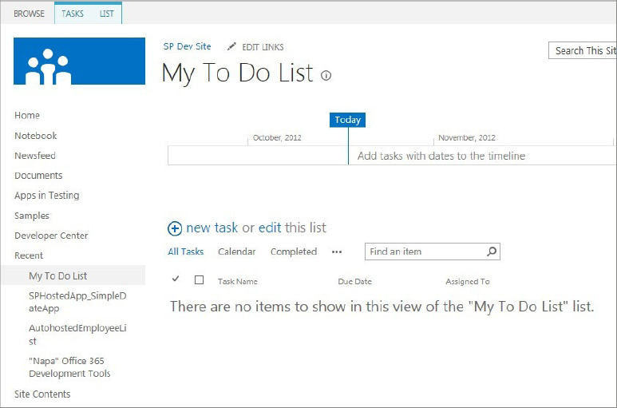617x408 pixels.
Task: Open Newsfeed in the left navigation
Action: pos(35,156)
